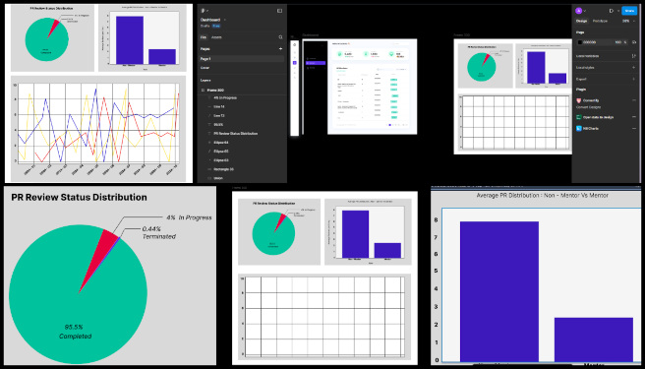Click the Line 14 layer type icon
Viewport: 645px width, 369px height.
pyautogui.click(x=209, y=106)
